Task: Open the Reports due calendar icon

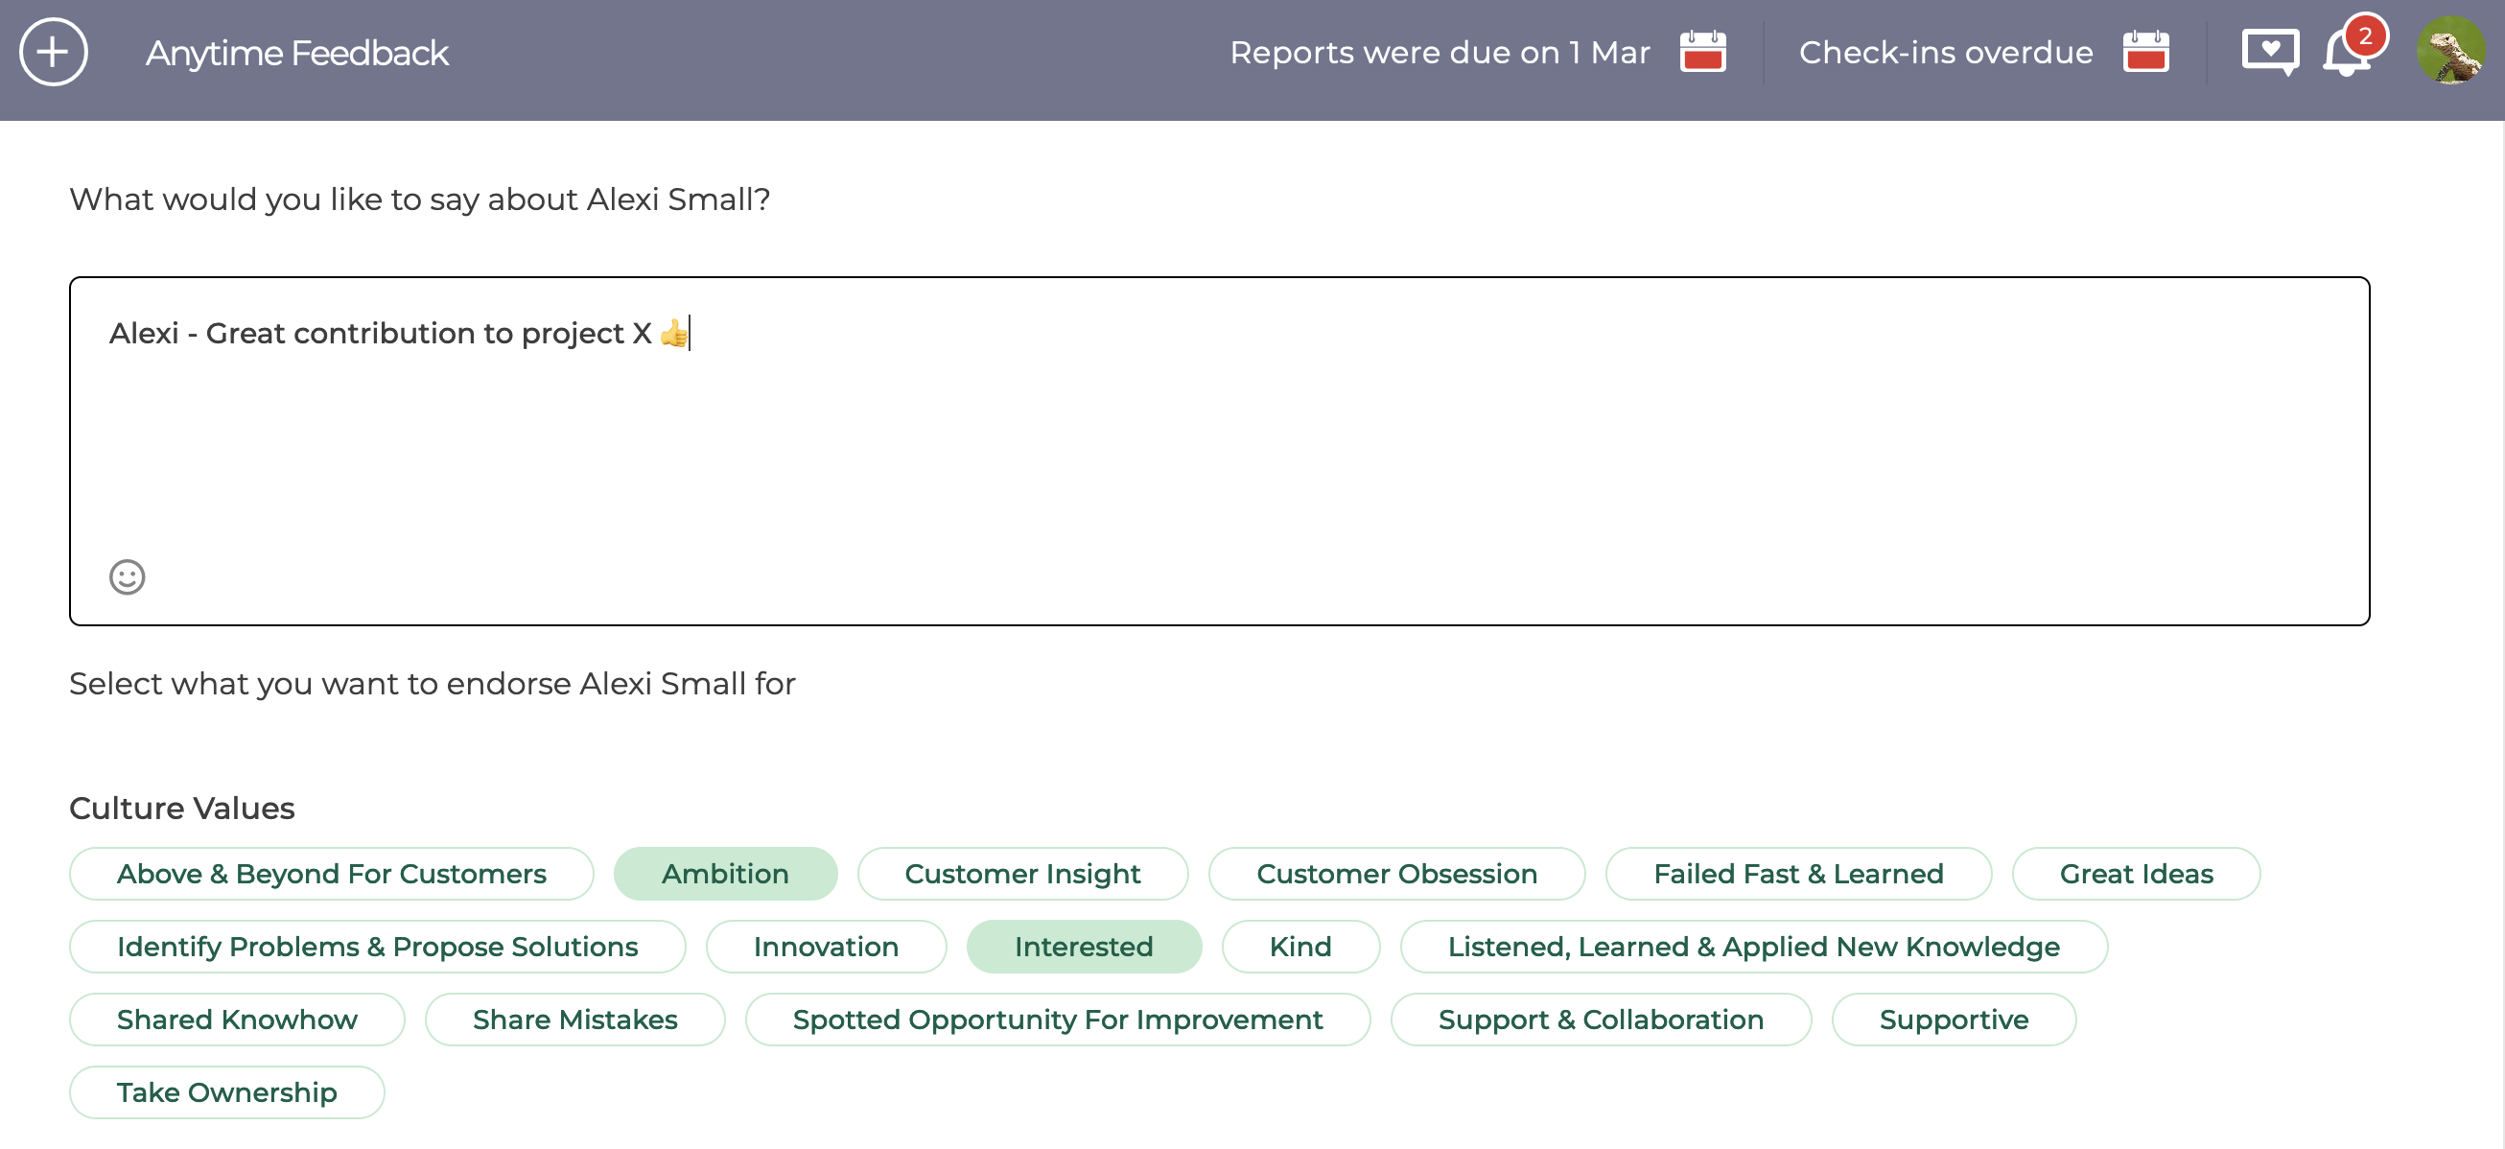Action: pyautogui.click(x=1701, y=52)
